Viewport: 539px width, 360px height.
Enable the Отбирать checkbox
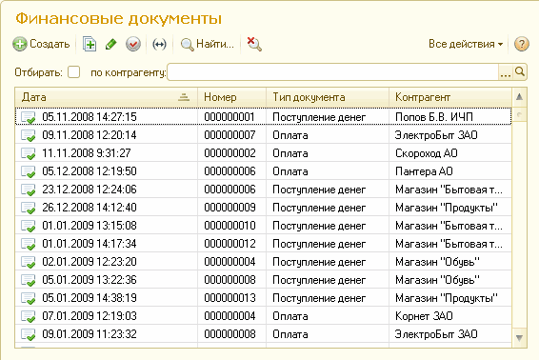(73, 72)
